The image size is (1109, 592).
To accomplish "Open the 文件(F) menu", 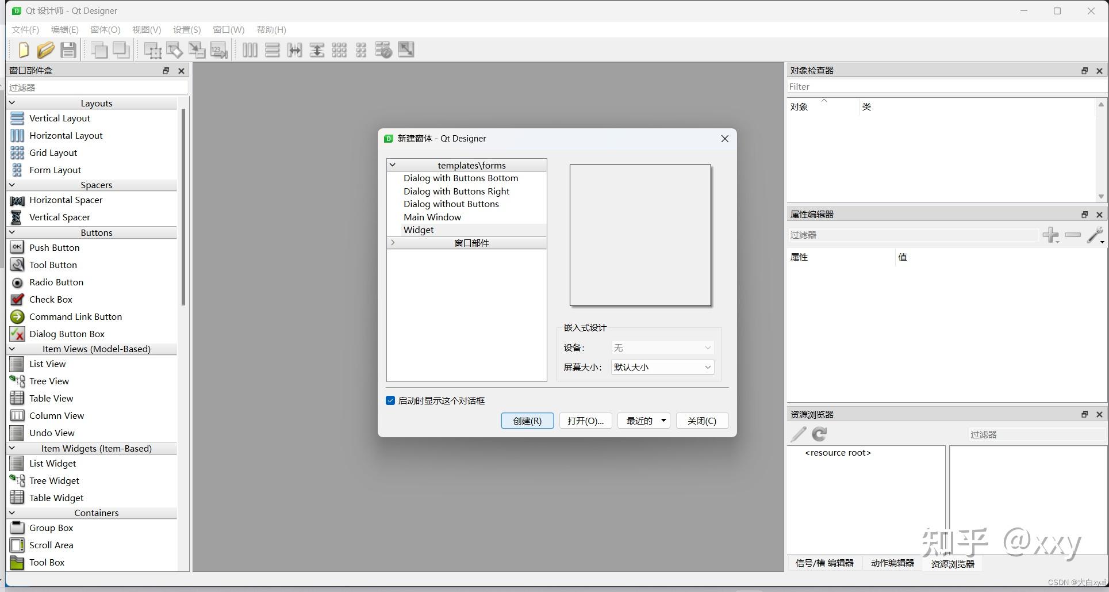I will tap(24, 29).
